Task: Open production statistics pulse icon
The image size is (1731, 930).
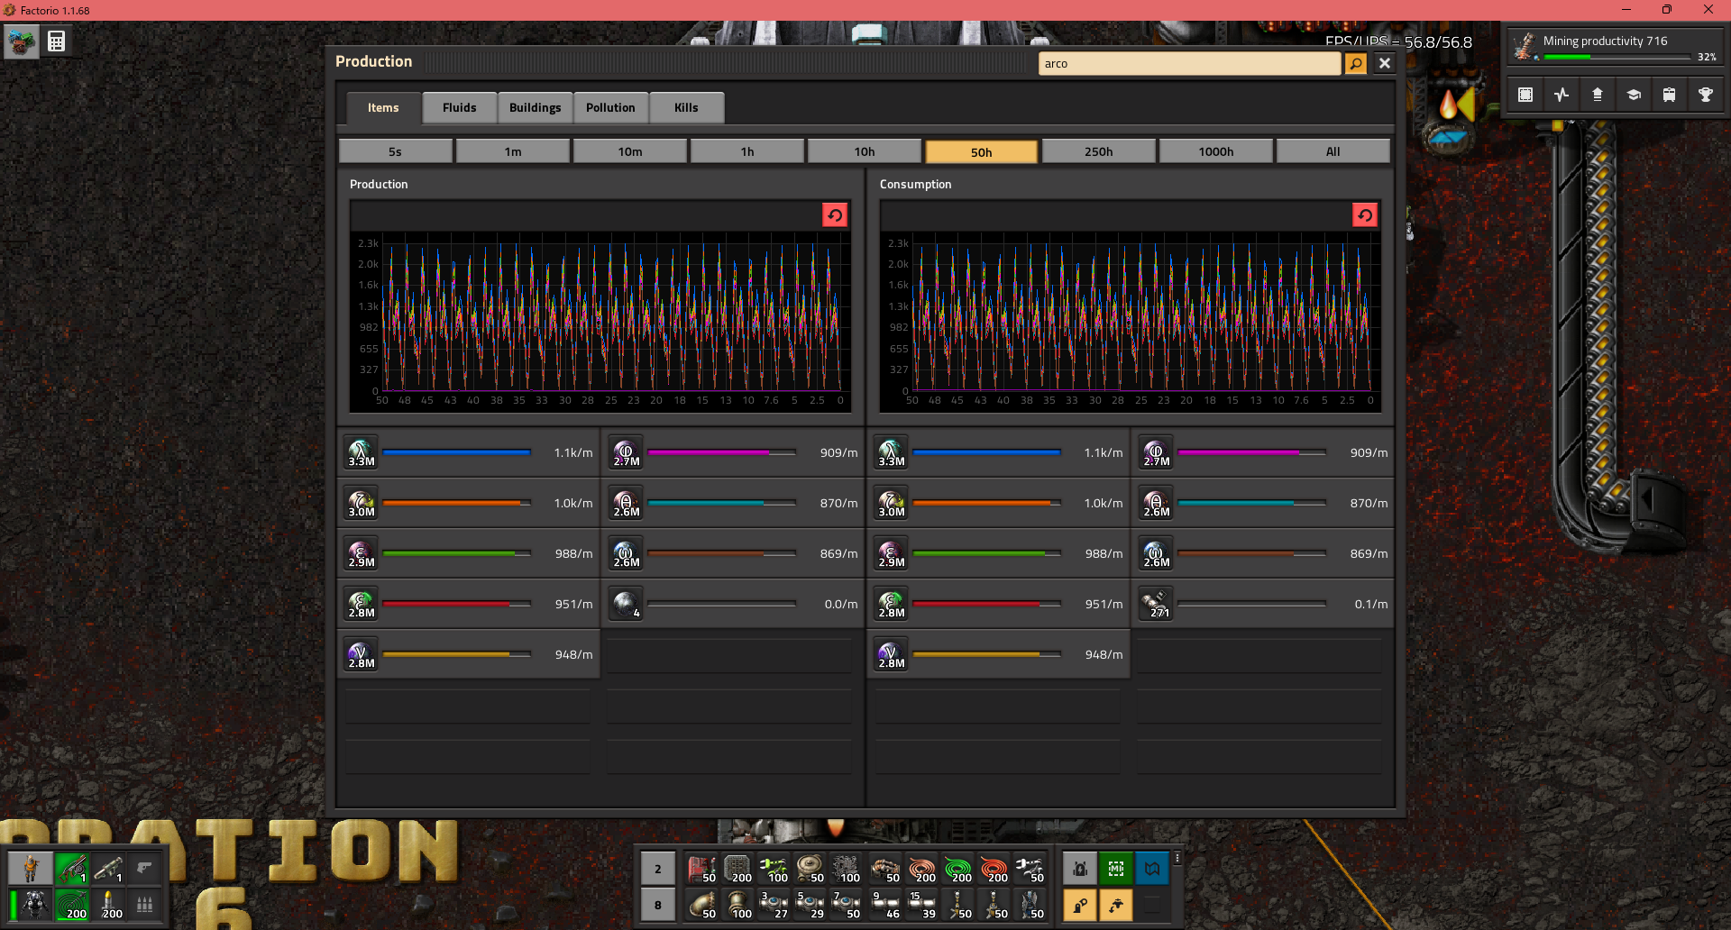Action: pos(1562,95)
